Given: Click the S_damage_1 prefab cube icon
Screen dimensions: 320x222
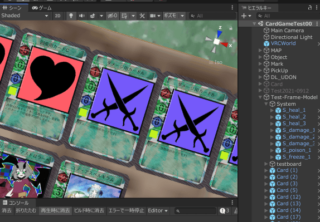Looking at the screenshot, I should pyautogui.click(x=278, y=130).
